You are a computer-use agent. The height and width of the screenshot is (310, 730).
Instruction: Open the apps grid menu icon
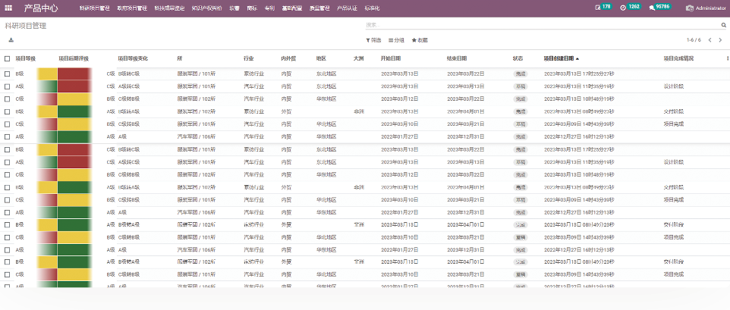[x=8, y=8]
